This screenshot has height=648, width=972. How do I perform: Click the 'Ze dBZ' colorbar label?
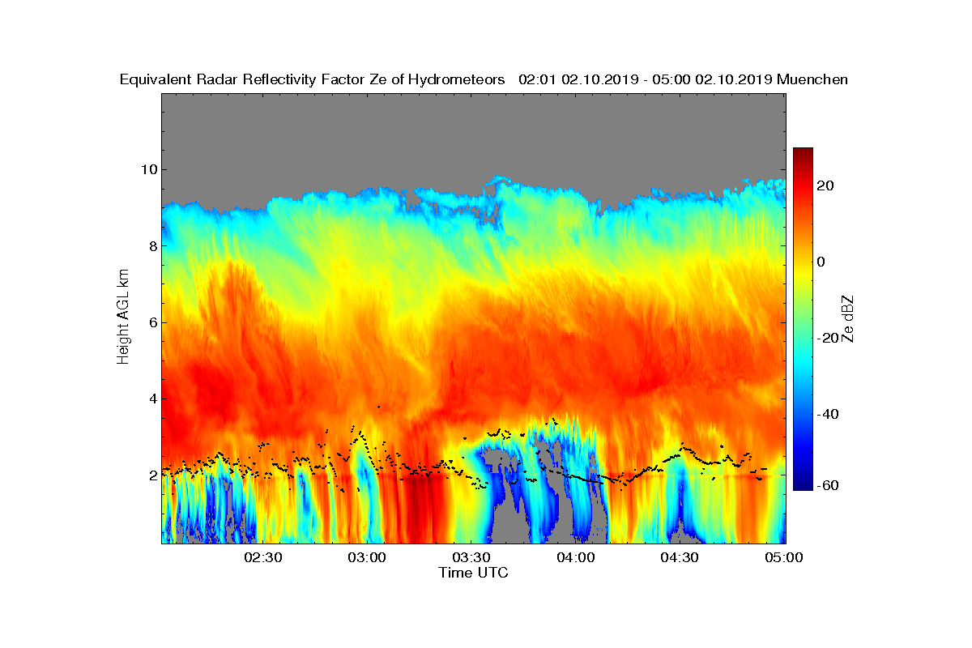point(848,318)
